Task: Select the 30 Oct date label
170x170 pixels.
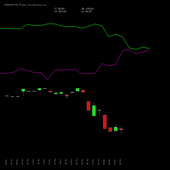Action: click(x=12, y=162)
